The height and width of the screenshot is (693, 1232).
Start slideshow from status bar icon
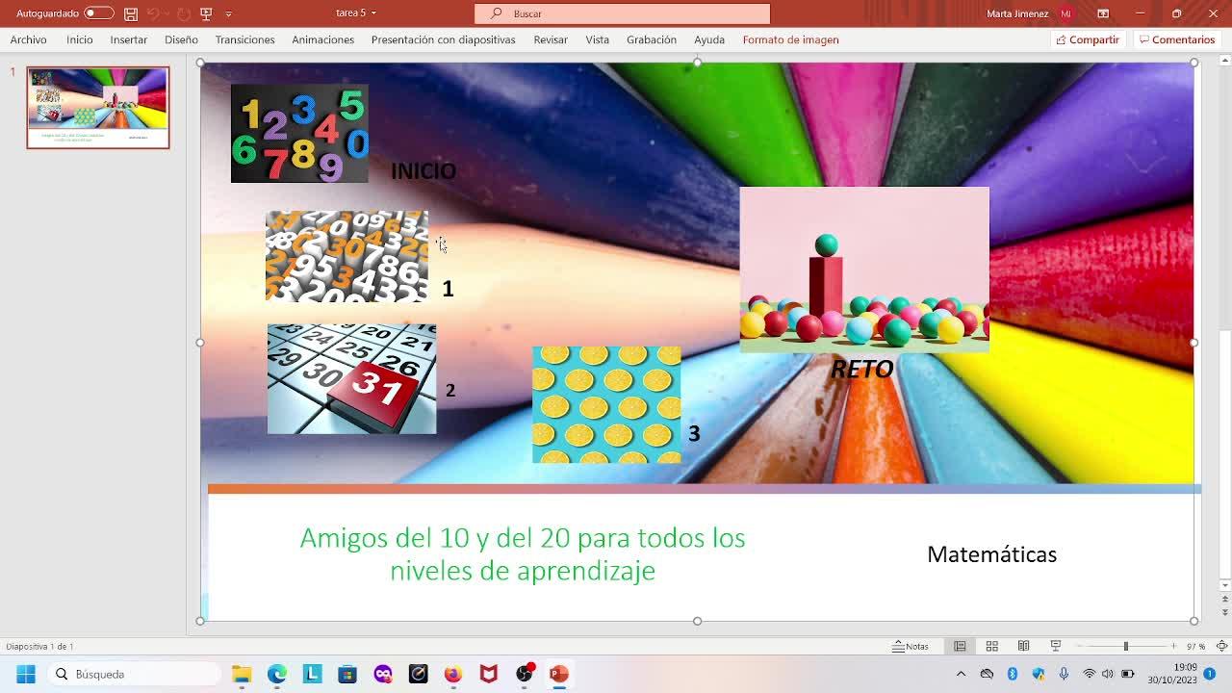[1055, 647]
